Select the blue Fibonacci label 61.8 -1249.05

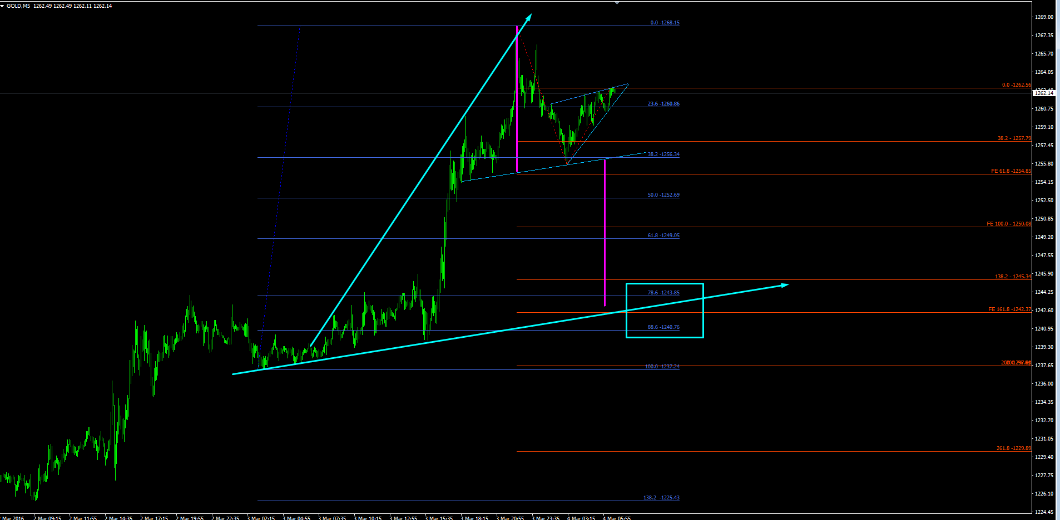[x=663, y=236]
